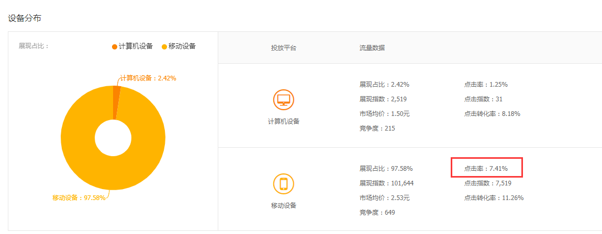The width and height of the screenshot is (602, 234).
Task: Toggle 移动设备 legend dot in chart
Action: coord(164,46)
